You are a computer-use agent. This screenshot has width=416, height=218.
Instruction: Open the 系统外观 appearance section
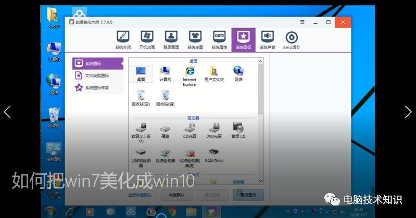click(123, 40)
